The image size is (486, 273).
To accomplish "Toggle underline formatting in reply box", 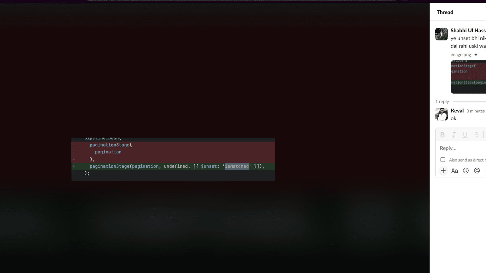I will click(465, 135).
